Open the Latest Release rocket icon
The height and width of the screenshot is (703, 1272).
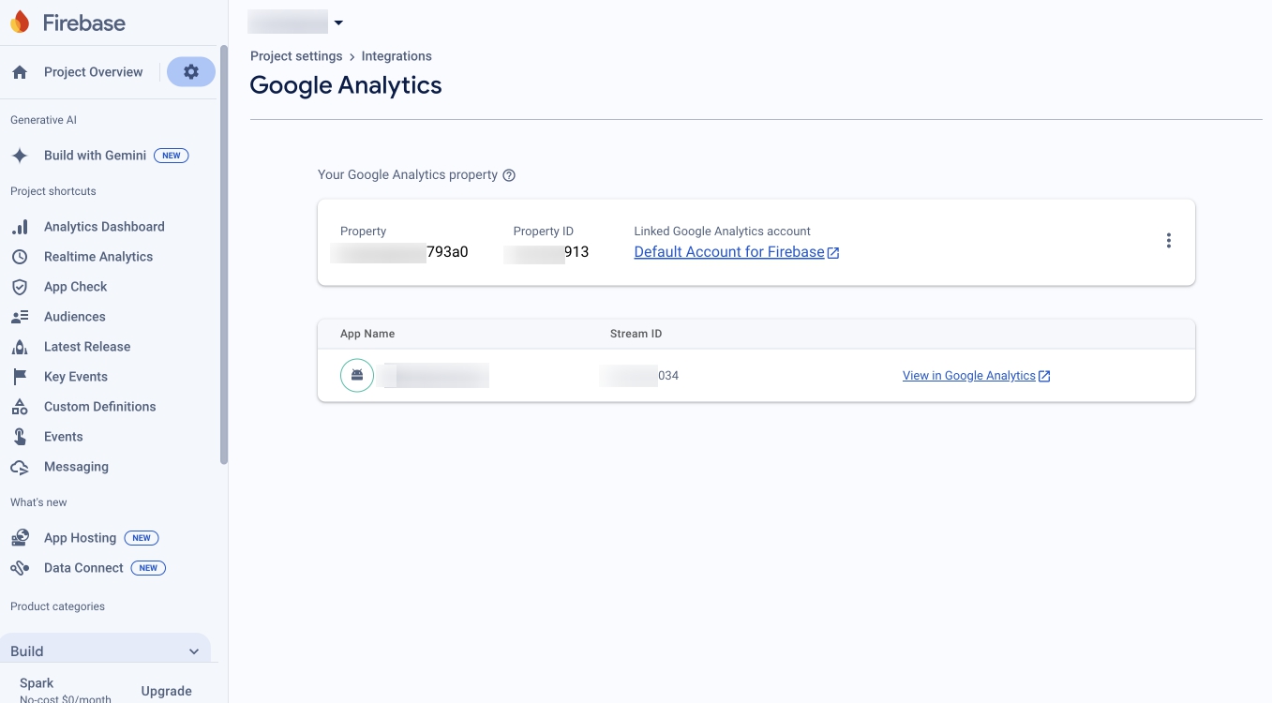(20, 347)
